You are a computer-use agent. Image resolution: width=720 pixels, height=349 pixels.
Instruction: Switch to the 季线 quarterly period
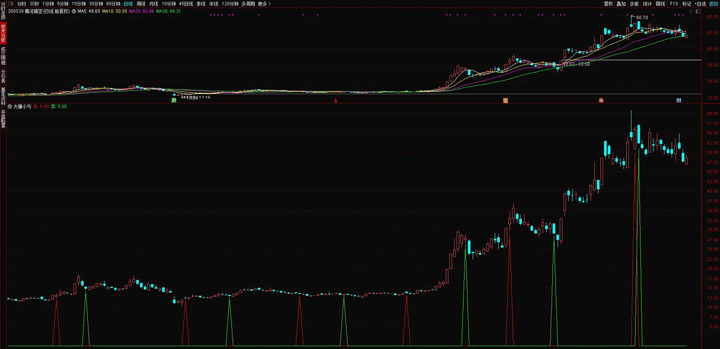tap(201, 4)
